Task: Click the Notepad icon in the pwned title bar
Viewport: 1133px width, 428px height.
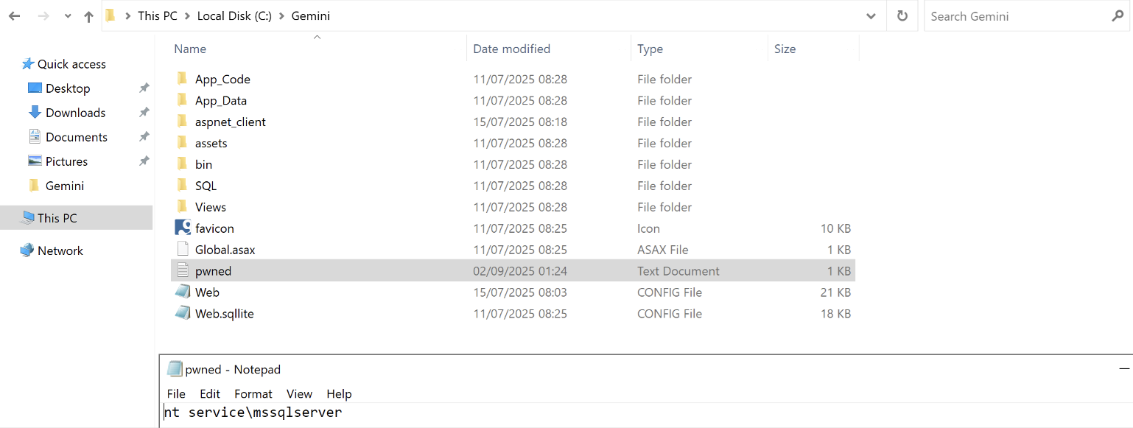Action: point(175,368)
